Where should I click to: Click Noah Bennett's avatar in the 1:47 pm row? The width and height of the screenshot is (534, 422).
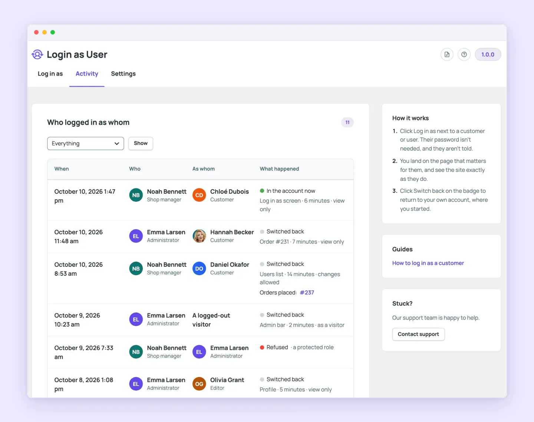[136, 195]
